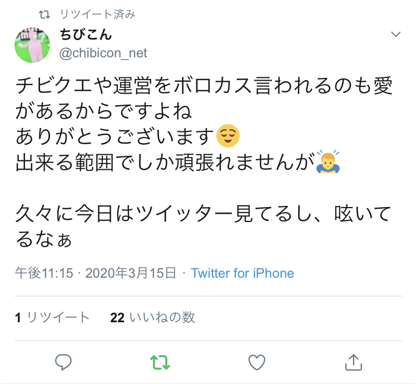Open the ちびこん display name
The image size is (417, 384).
coord(86,35)
